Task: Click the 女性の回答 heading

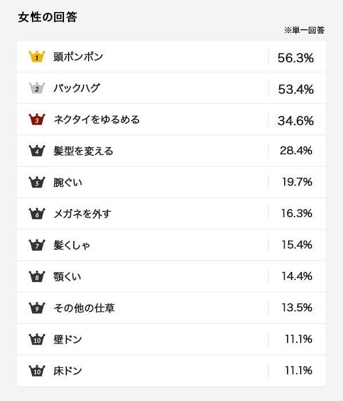Action: point(47,17)
